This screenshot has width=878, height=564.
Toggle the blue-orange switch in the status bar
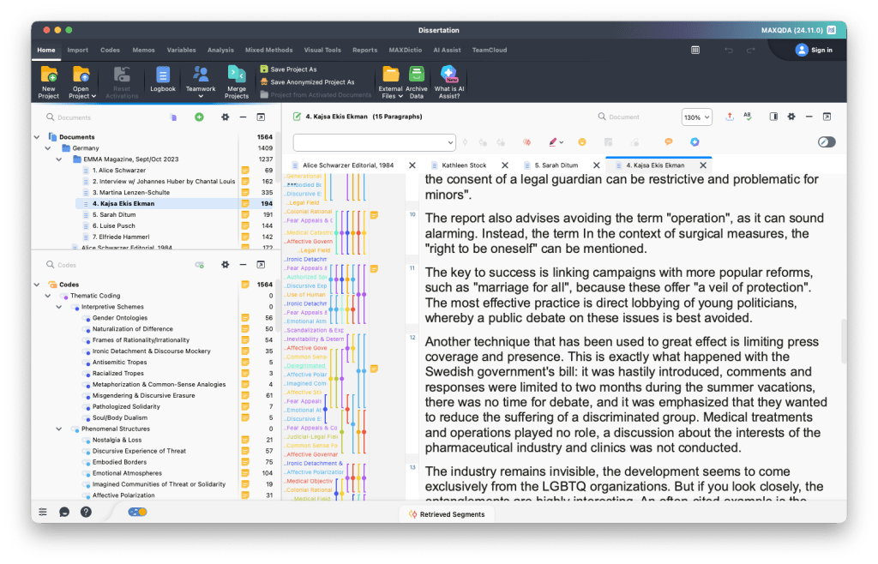pos(137,512)
